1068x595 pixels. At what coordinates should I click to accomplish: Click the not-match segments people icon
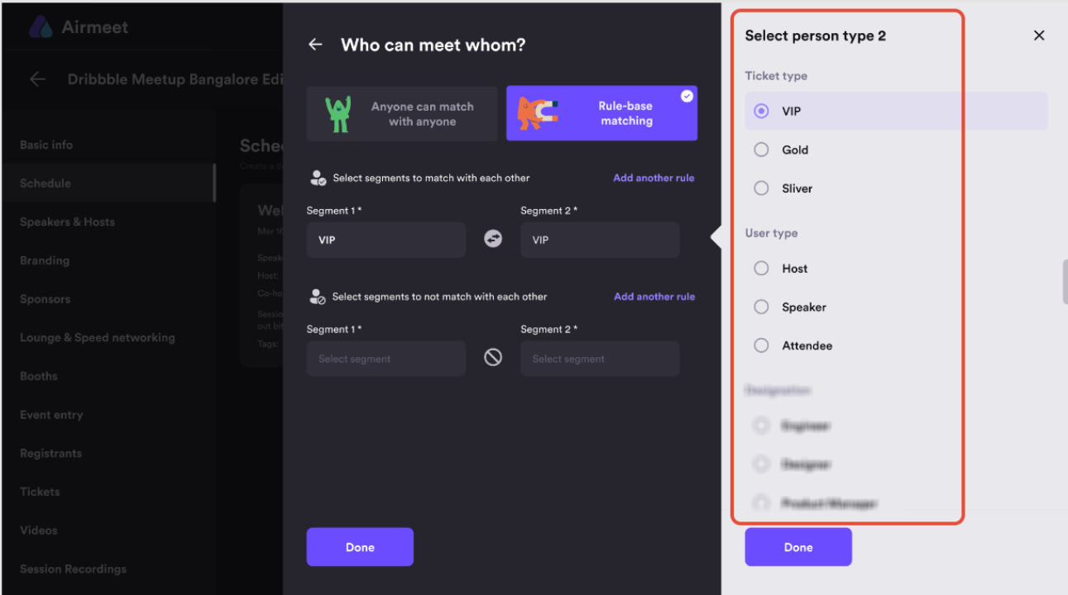pos(317,296)
